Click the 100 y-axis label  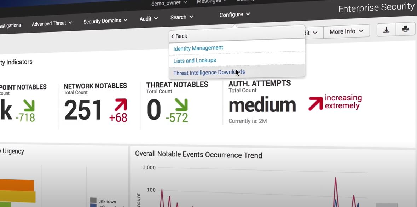pos(151,190)
